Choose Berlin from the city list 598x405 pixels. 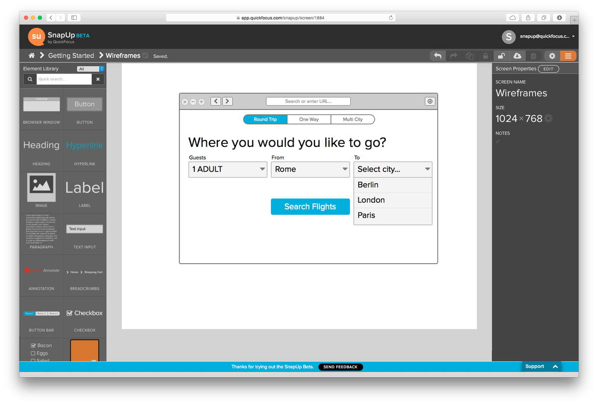pos(393,185)
